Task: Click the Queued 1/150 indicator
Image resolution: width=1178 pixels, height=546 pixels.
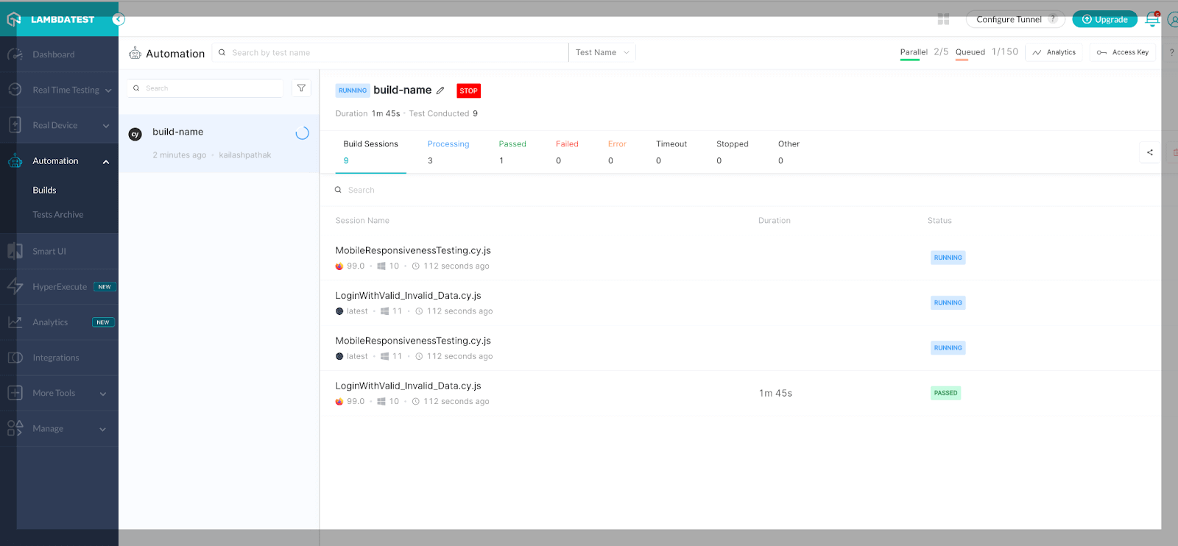Action: coord(987,52)
